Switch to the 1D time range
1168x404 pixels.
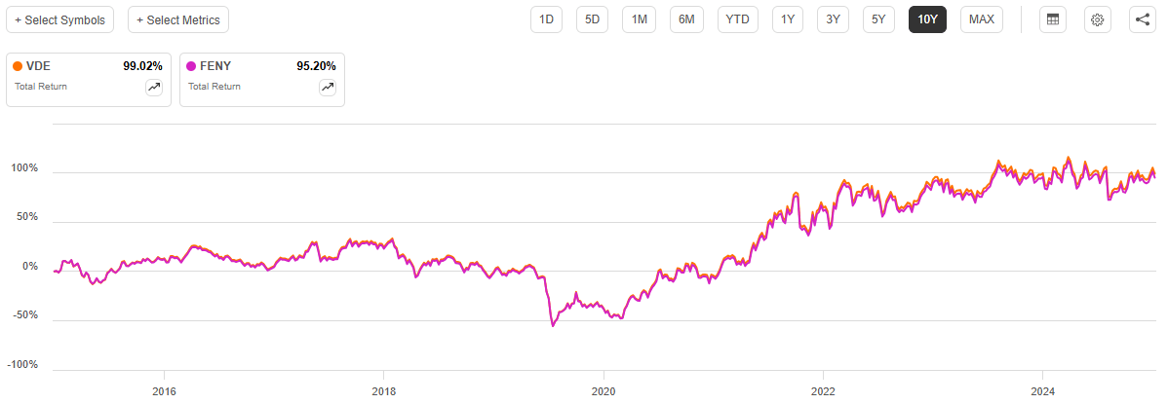(x=546, y=19)
